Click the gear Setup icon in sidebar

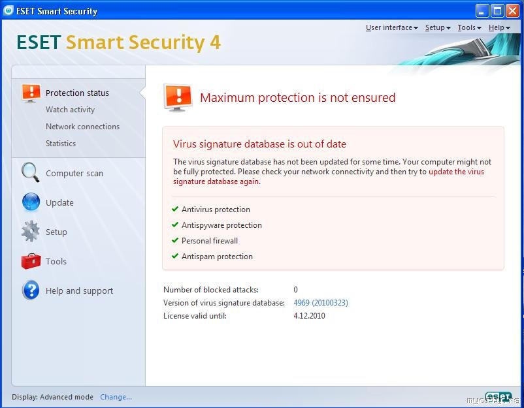(31, 231)
